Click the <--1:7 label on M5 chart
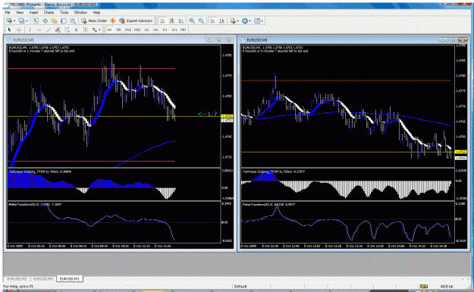This screenshot has width=474, height=292. [x=207, y=114]
